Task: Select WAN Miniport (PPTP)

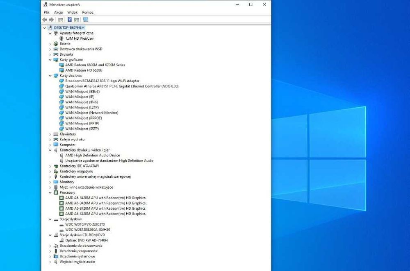Action: 82,123
